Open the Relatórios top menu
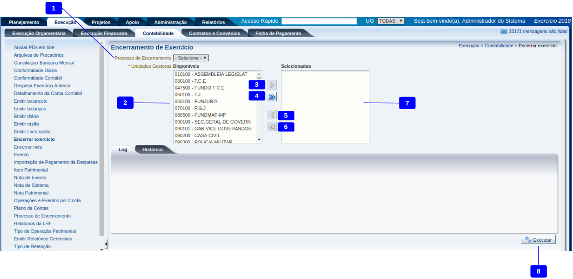The image size is (573, 279). click(213, 22)
